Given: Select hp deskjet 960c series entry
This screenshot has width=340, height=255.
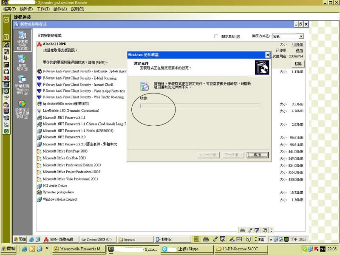Looking at the screenshot, I should coord(63,104).
